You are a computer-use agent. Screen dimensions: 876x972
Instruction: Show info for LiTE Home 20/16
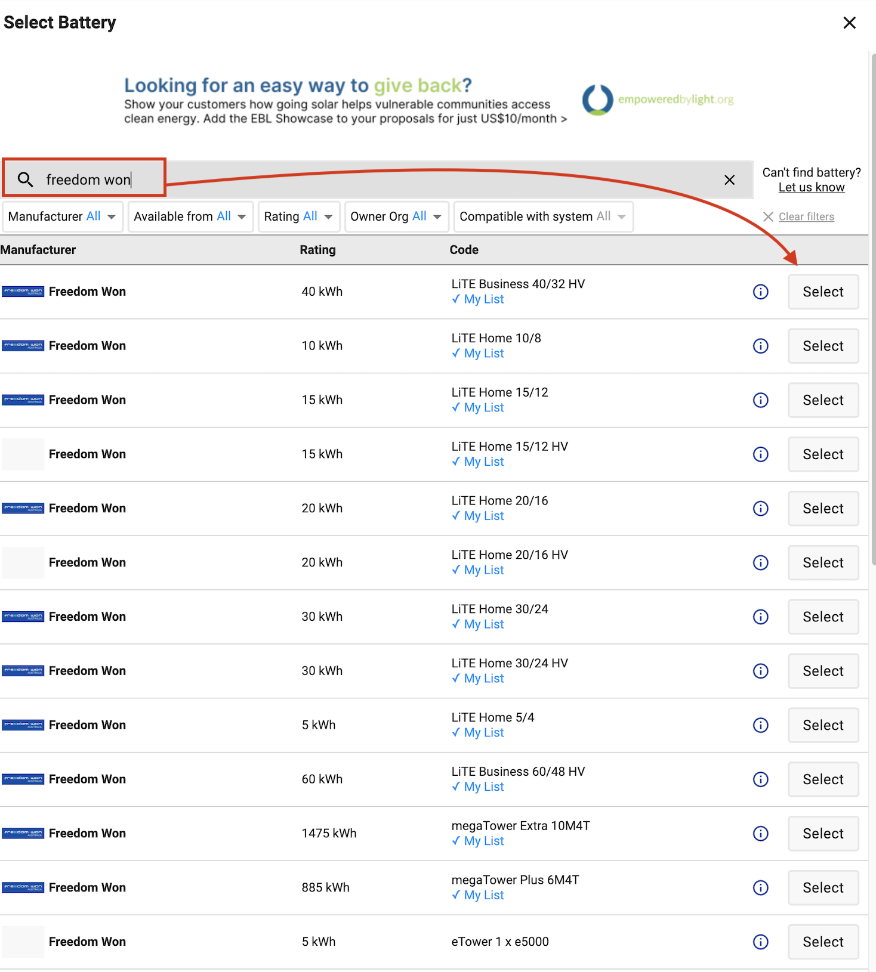[760, 509]
